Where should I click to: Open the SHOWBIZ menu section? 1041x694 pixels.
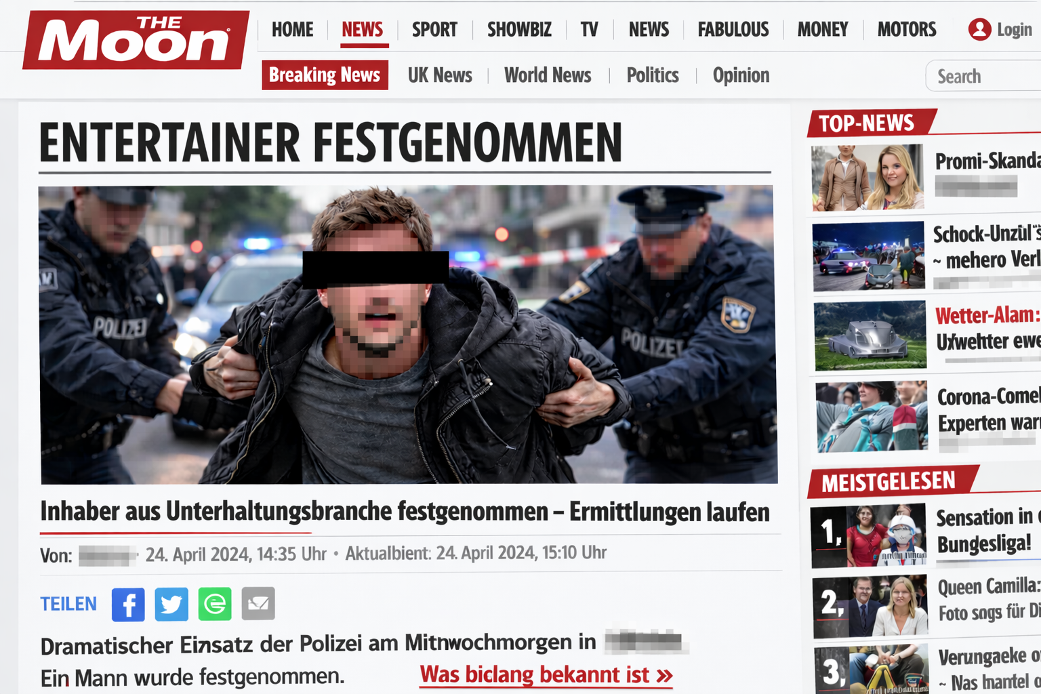pos(519,30)
